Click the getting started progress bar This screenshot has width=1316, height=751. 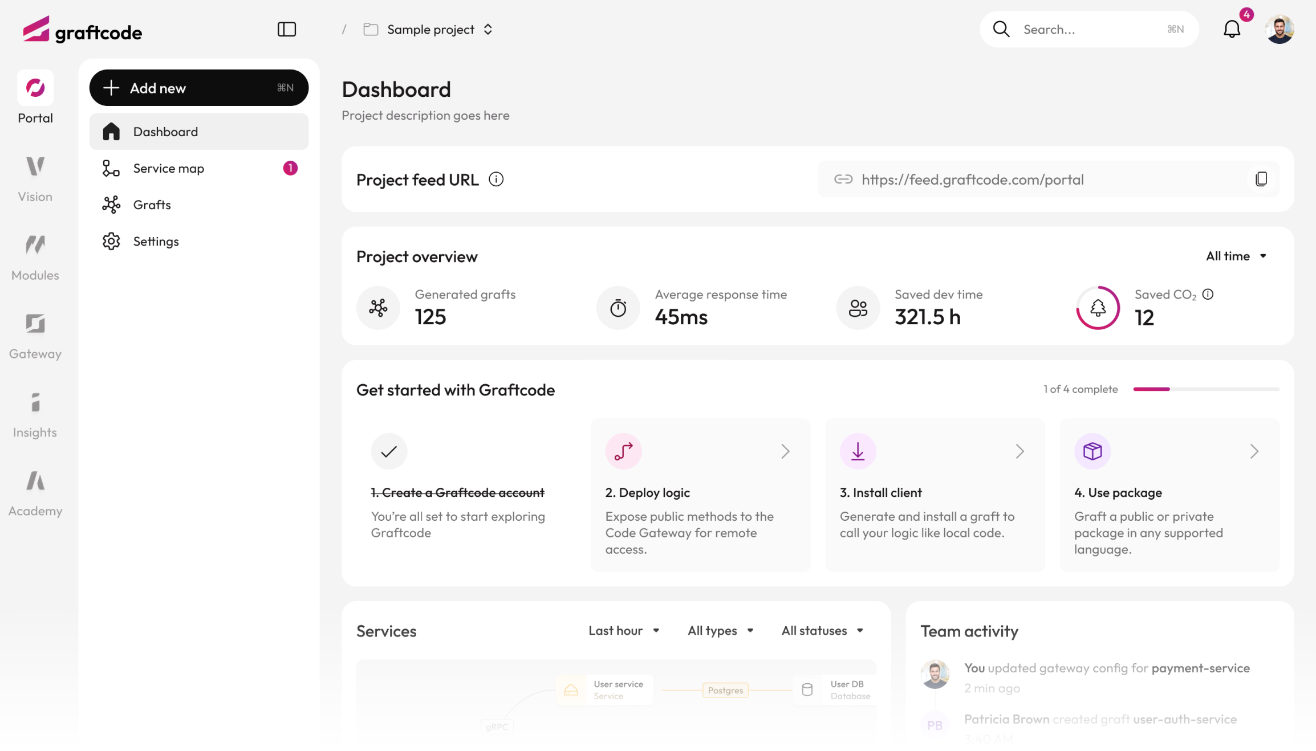click(1205, 389)
